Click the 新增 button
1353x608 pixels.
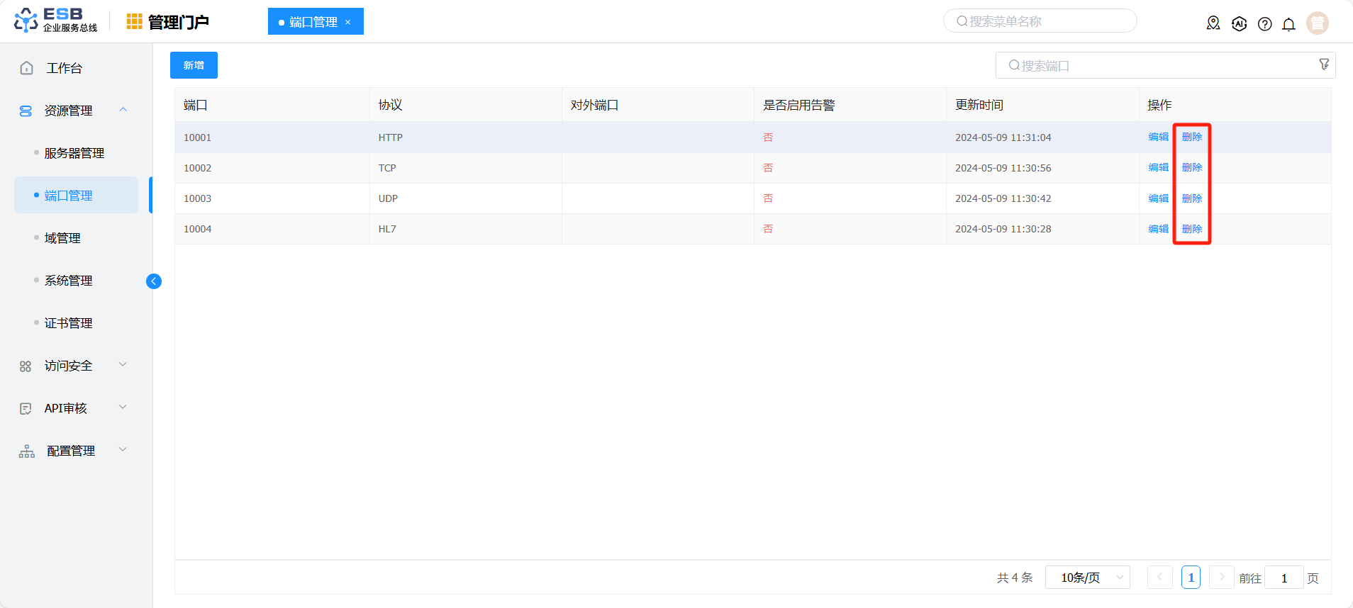194,65
